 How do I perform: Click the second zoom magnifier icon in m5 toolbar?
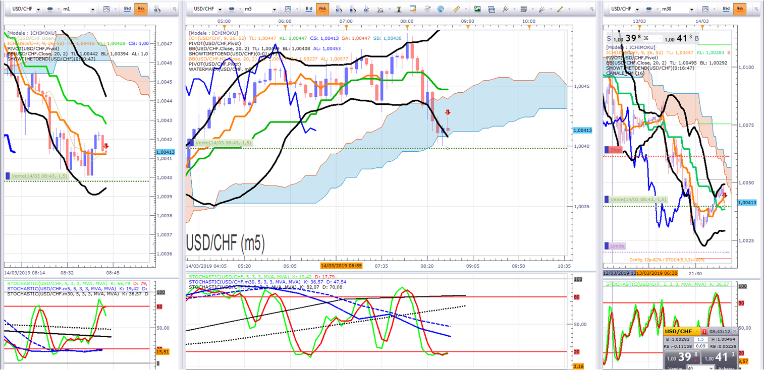coord(352,9)
